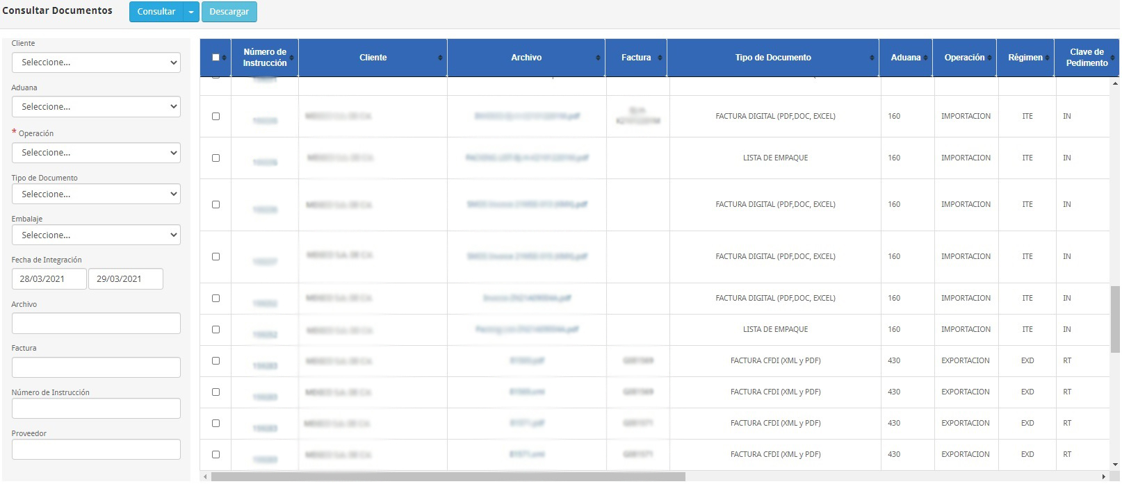This screenshot has height=484, width=1122.
Task: Expand the Consultar button dropdown arrow
Action: click(x=191, y=12)
